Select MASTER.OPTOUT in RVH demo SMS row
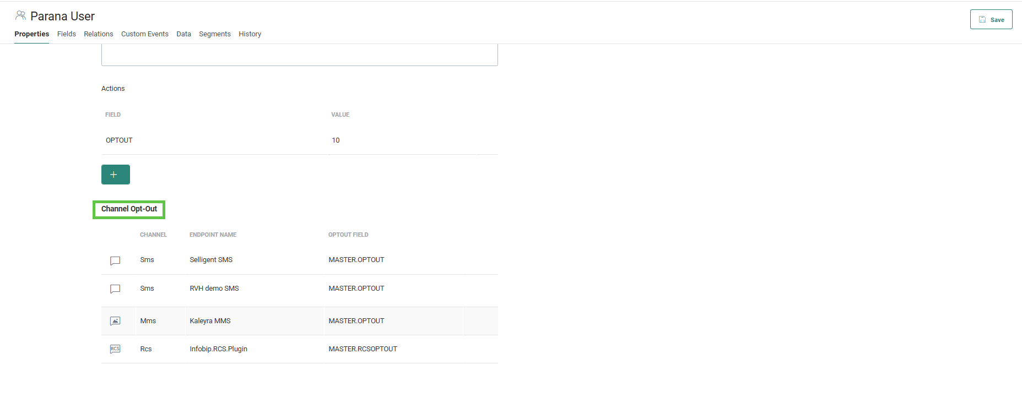This screenshot has width=1022, height=397. pyautogui.click(x=356, y=289)
